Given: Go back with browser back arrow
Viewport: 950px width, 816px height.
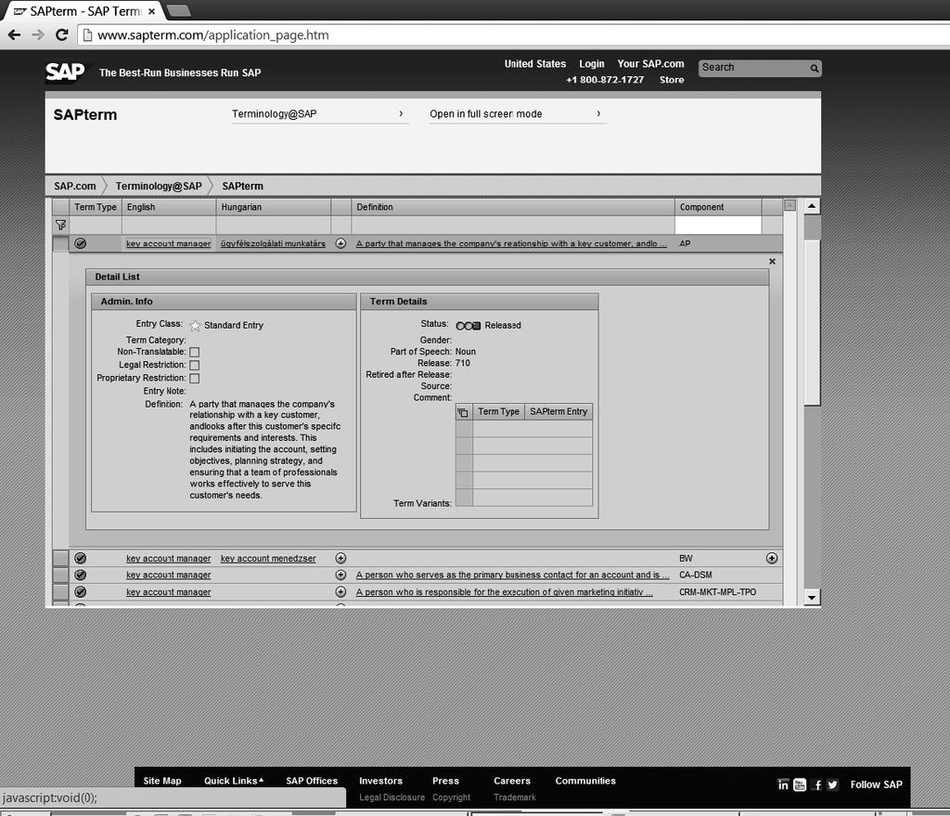Looking at the screenshot, I should [x=15, y=34].
